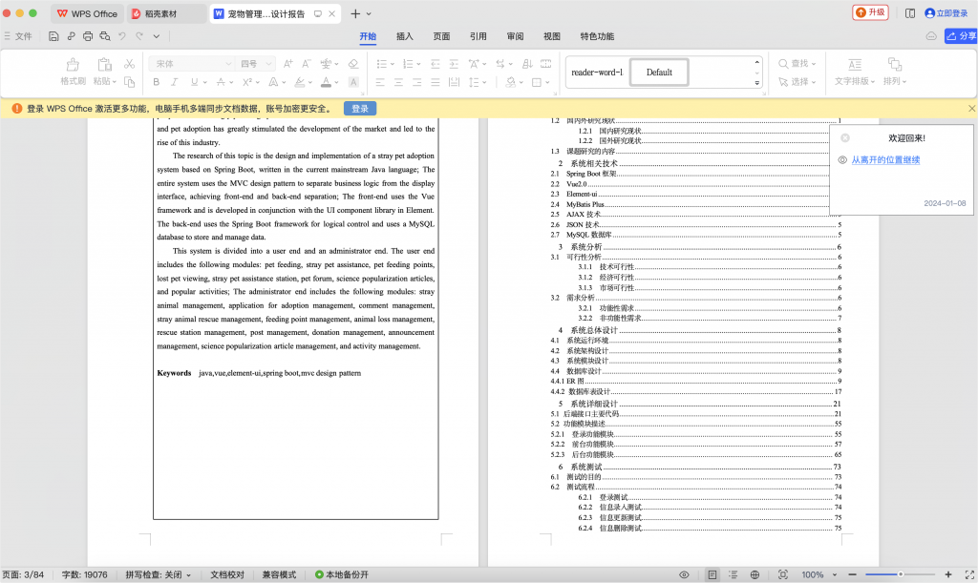Toggle italic formatting
The image size is (978, 583).
pyautogui.click(x=175, y=82)
